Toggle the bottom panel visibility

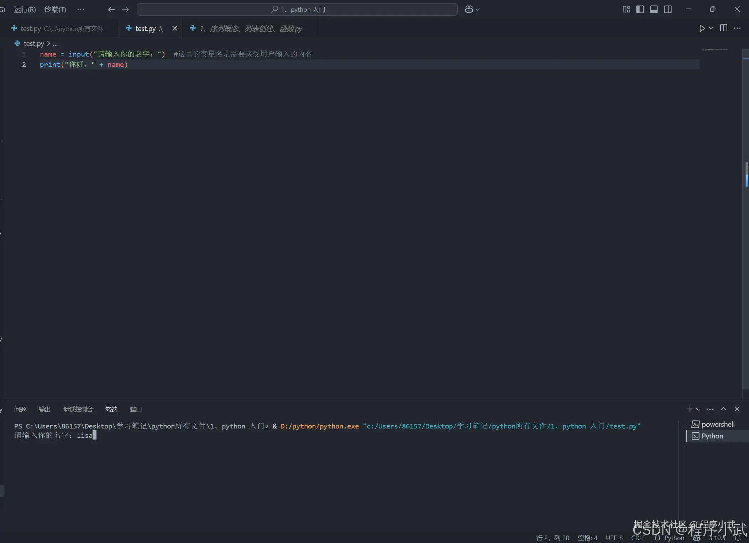tap(654, 10)
